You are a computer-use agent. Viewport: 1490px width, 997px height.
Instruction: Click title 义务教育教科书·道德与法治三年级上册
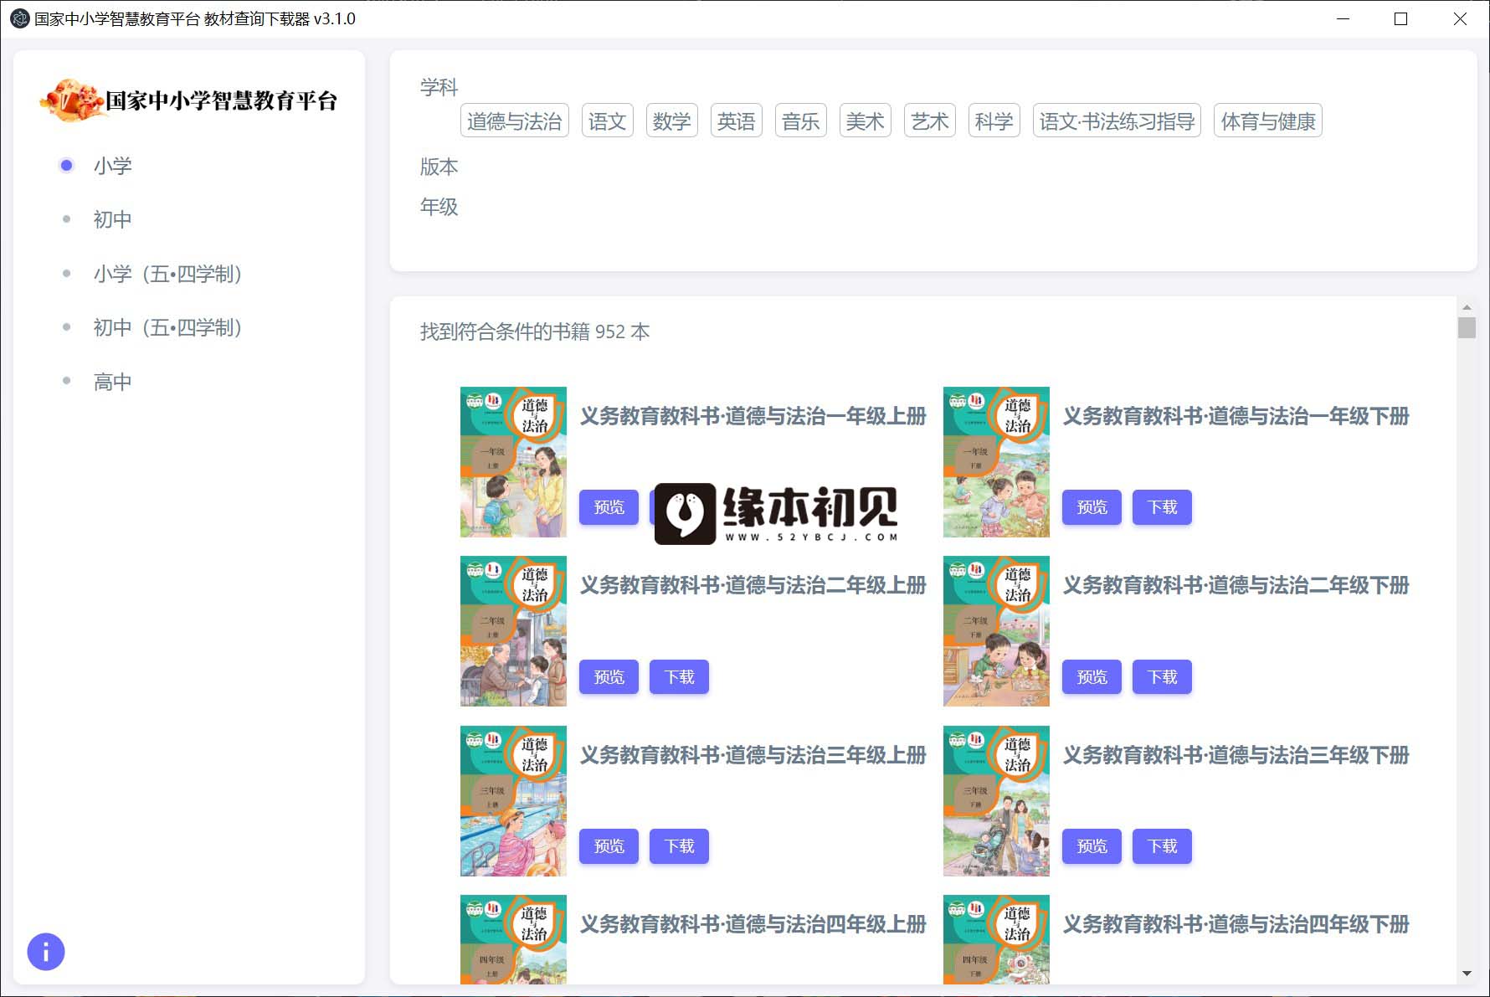[x=753, y=755]
